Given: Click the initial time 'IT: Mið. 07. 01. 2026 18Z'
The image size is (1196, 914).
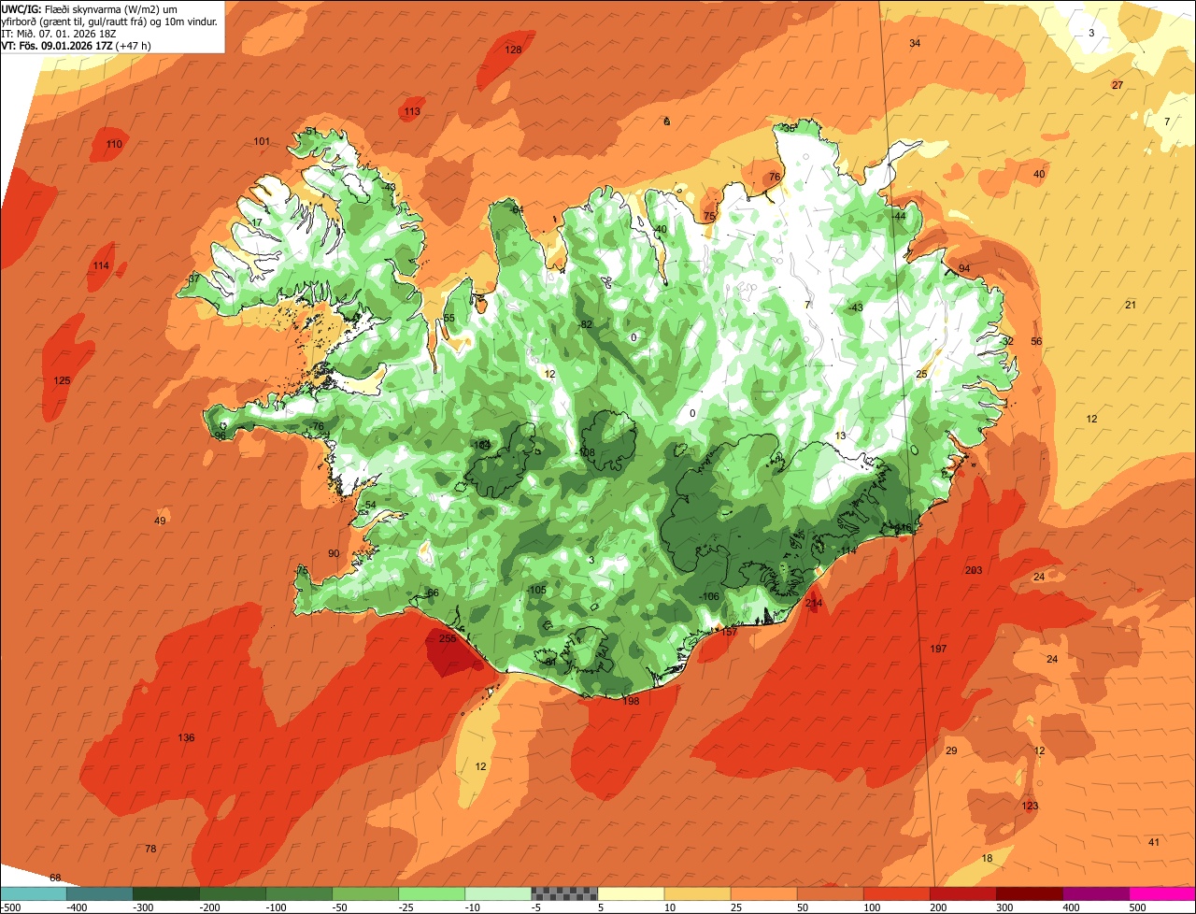Looking at the screenshot, I should 59,33.
